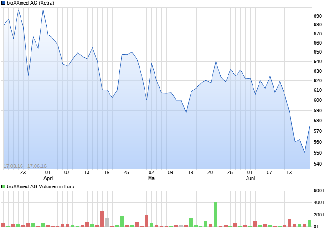The width and height of the screenshot is (331, 231).
Task: Click the blue bioXXmed AG legend square
Action: click(3, 3)
